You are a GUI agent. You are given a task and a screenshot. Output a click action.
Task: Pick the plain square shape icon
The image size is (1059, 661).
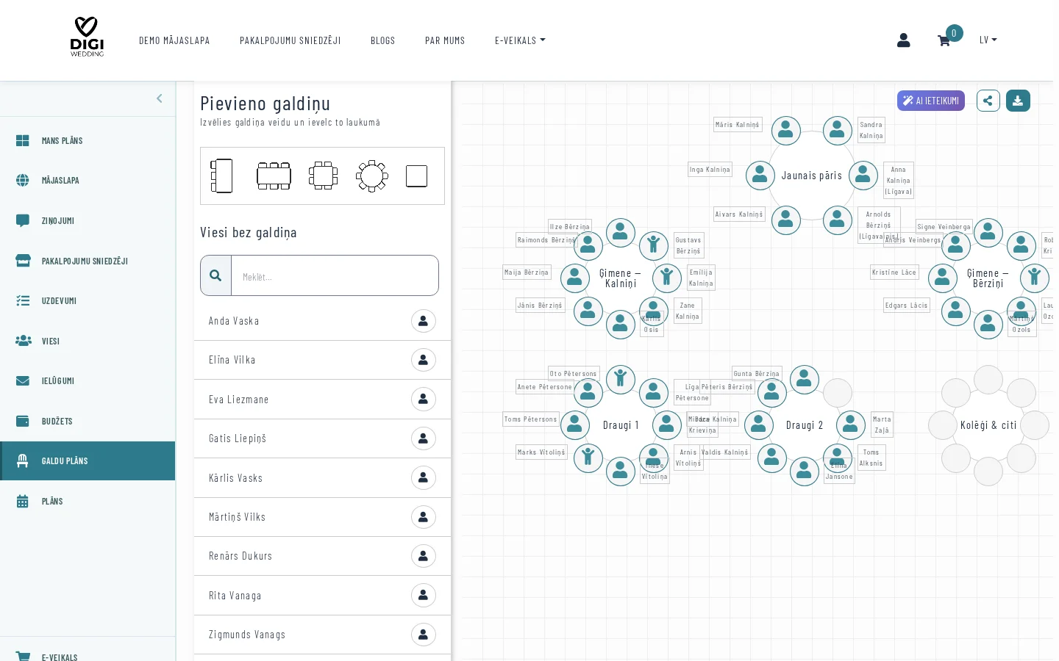pos(416,176)
